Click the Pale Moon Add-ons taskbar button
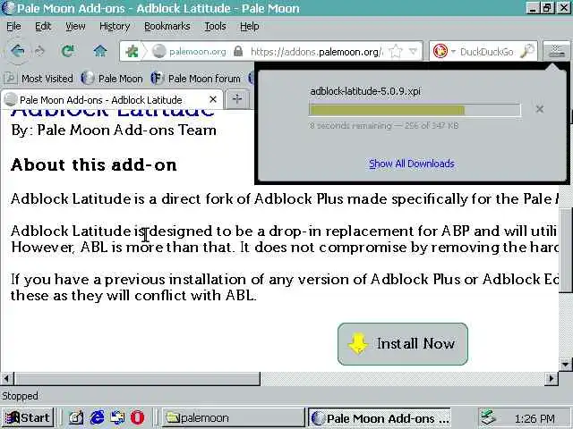The width and height of the screenshot is (573, 429). (380, 418)
